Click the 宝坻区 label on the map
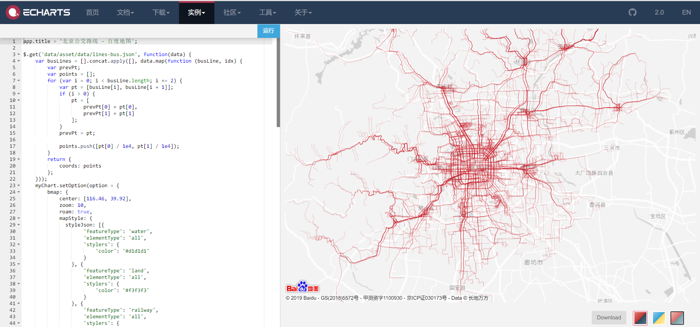This screenshot has width=700, height=327. 658,216
